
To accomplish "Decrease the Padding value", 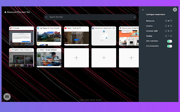I will [166, 36].
